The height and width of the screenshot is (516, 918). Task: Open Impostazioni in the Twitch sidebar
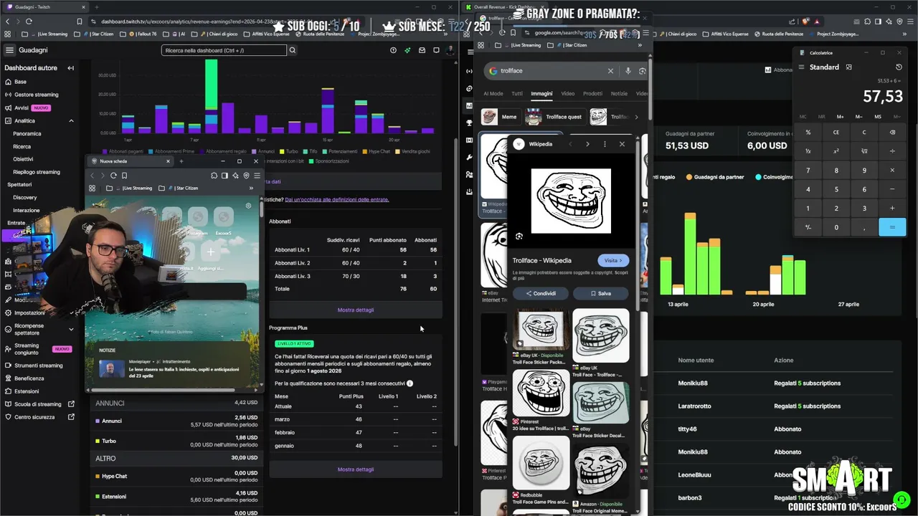[x=29, y=312]
